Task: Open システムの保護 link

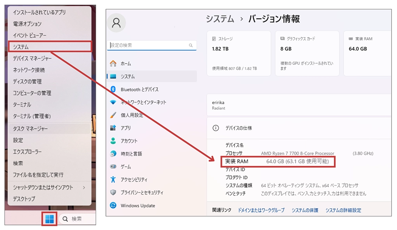Action: (305, 210)
